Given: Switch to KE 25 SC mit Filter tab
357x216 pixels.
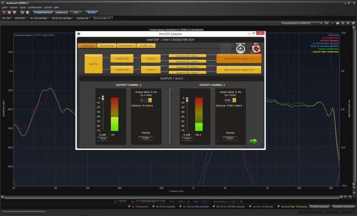Looking at the screenshot, I should [62, 18].
